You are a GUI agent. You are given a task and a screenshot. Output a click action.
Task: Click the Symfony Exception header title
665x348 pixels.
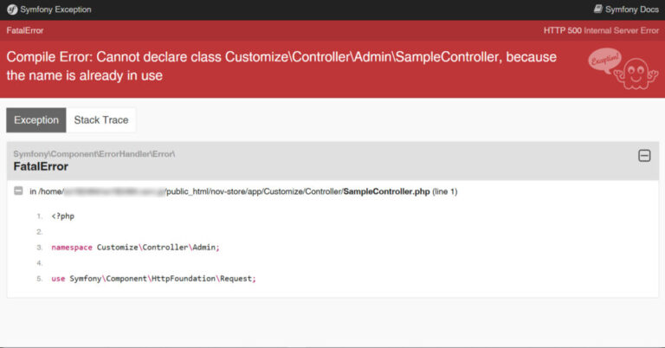[55, 10]
